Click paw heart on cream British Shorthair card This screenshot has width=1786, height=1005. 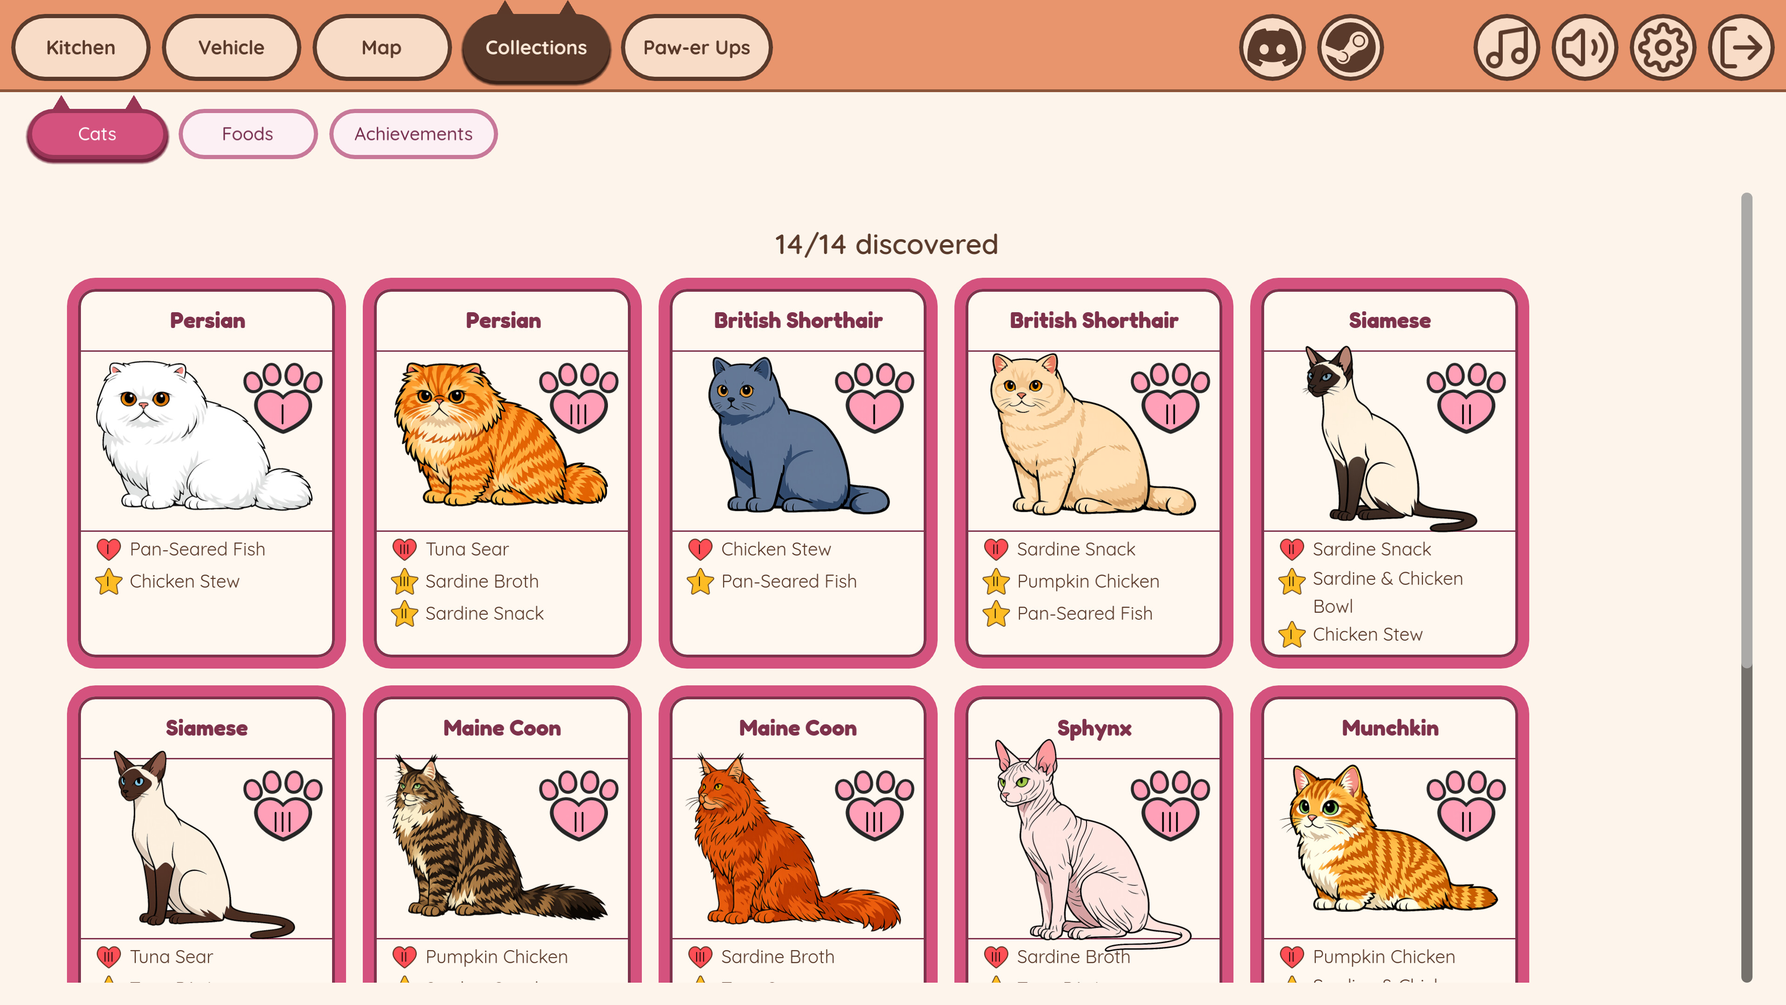tap(1170, 398)
